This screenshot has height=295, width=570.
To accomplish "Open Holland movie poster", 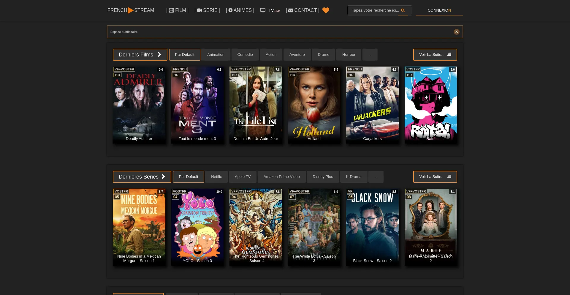I will [314, 105].
